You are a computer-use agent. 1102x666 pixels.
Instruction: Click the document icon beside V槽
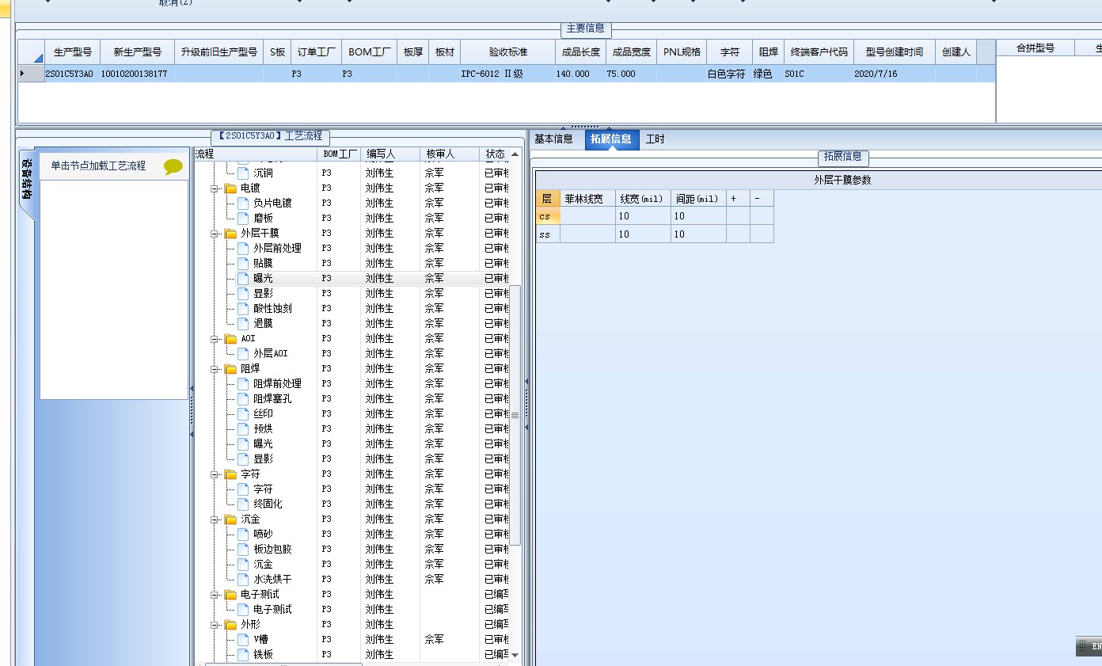click(x=243, y=640)
